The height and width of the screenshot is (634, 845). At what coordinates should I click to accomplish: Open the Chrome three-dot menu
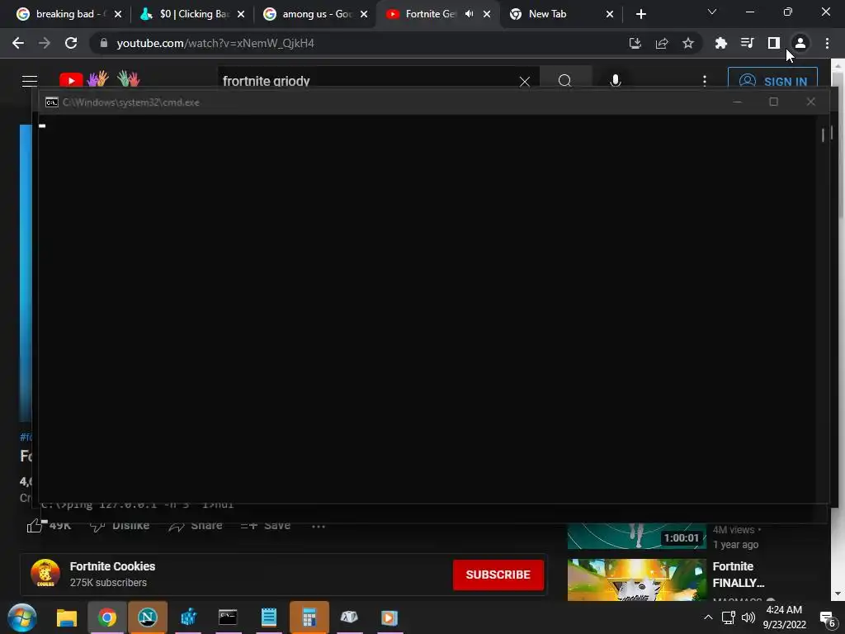pos(827,43)
